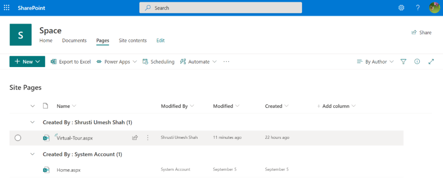Click into the Search box
Image resolution: width=443 pixels, height=196 pixels.
click(221, 8)
